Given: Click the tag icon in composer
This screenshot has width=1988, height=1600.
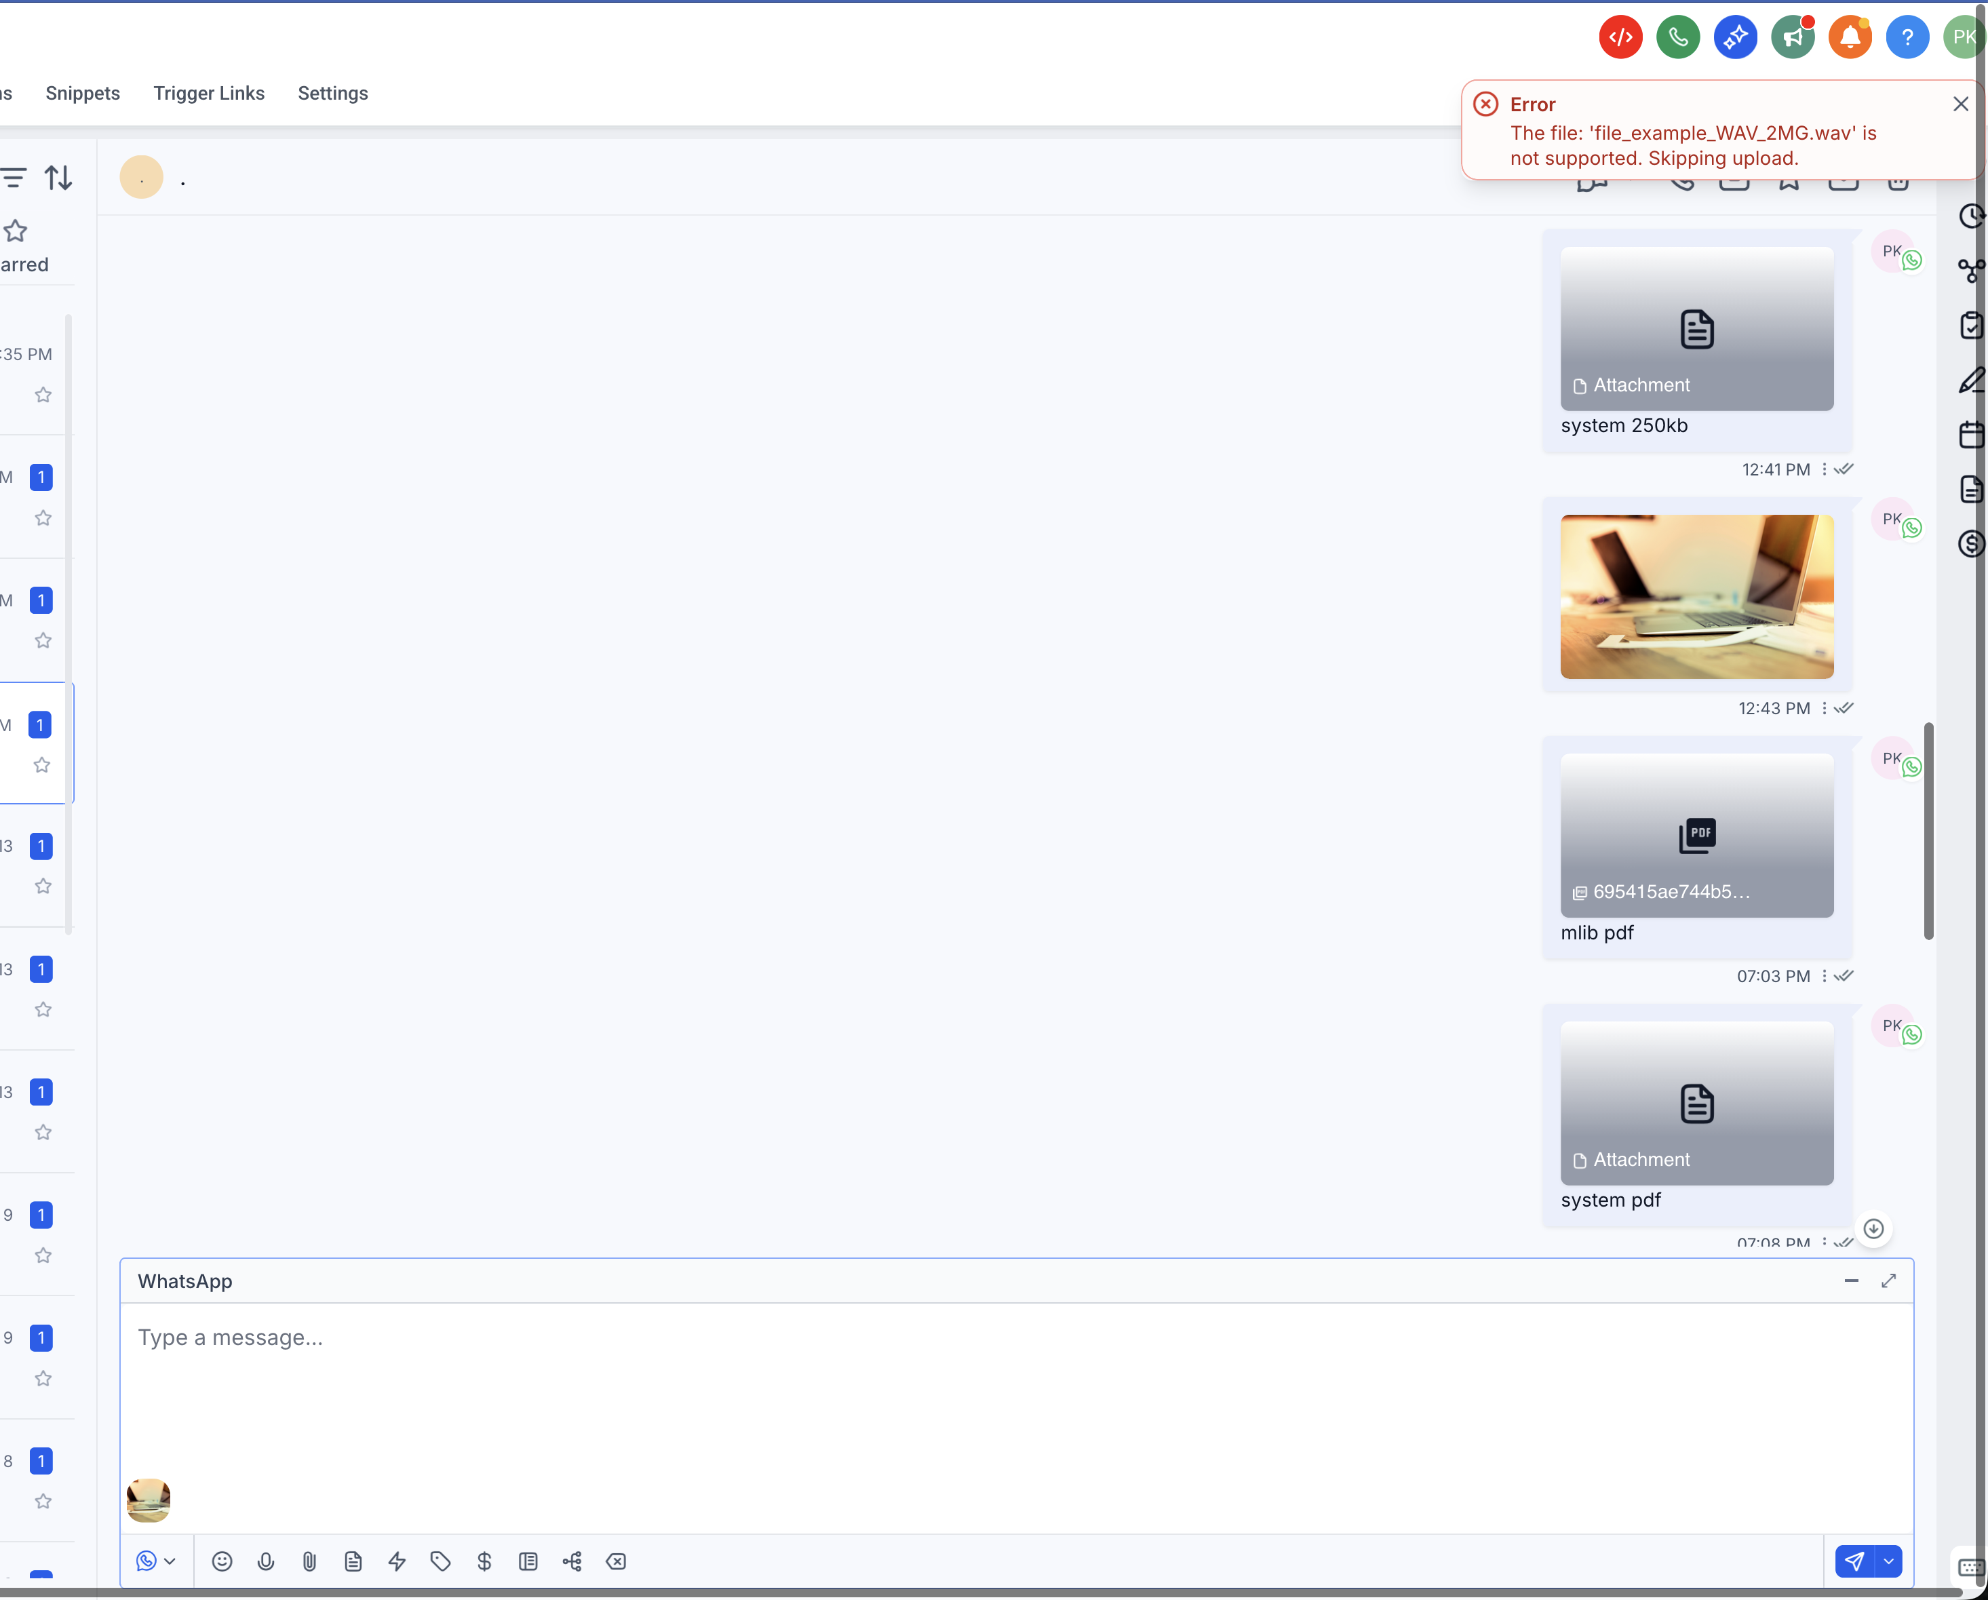Looking at the screenshot, I should 441,1561.
